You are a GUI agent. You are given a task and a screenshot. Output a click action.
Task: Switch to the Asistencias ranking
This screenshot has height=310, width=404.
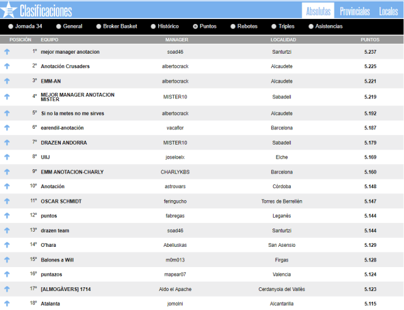tap(310, 27)
